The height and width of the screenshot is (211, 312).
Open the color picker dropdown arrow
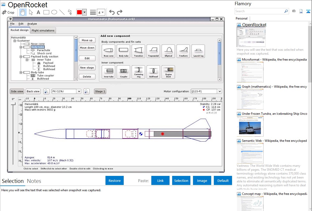click(84, 12)
